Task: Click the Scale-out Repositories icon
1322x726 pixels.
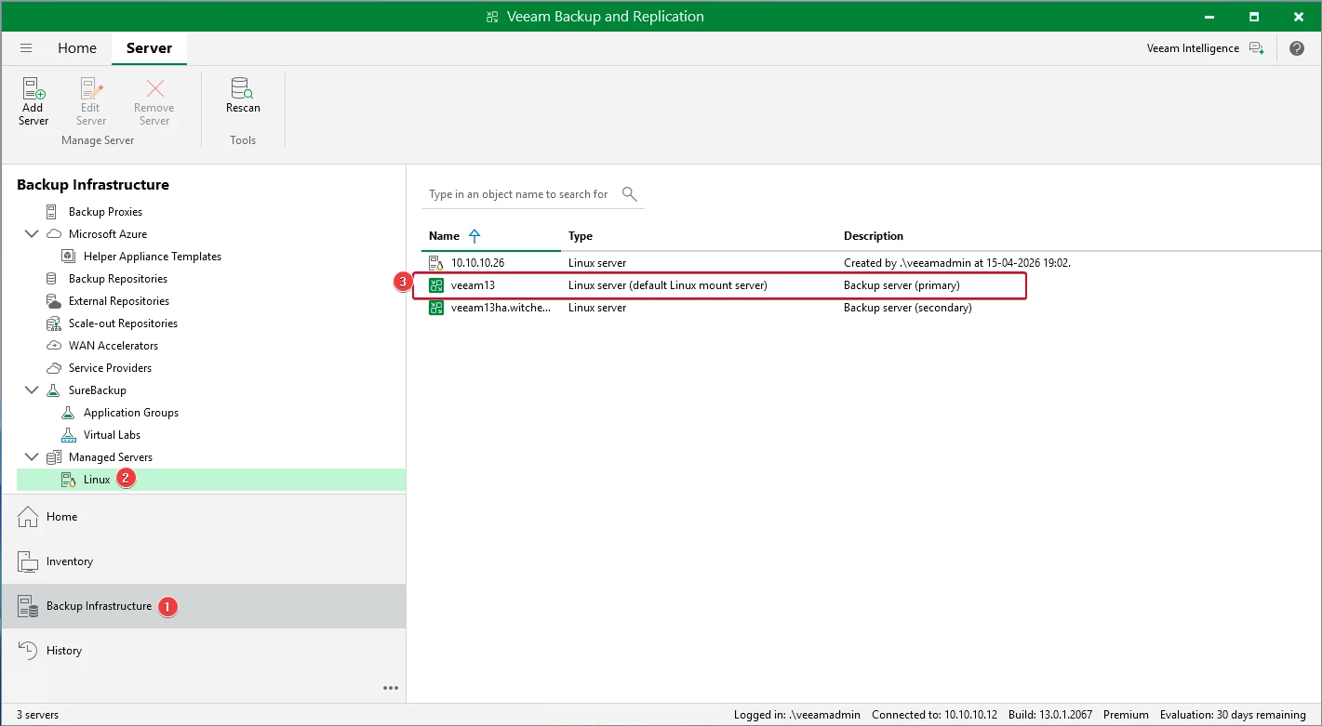Action: (53, 323)
